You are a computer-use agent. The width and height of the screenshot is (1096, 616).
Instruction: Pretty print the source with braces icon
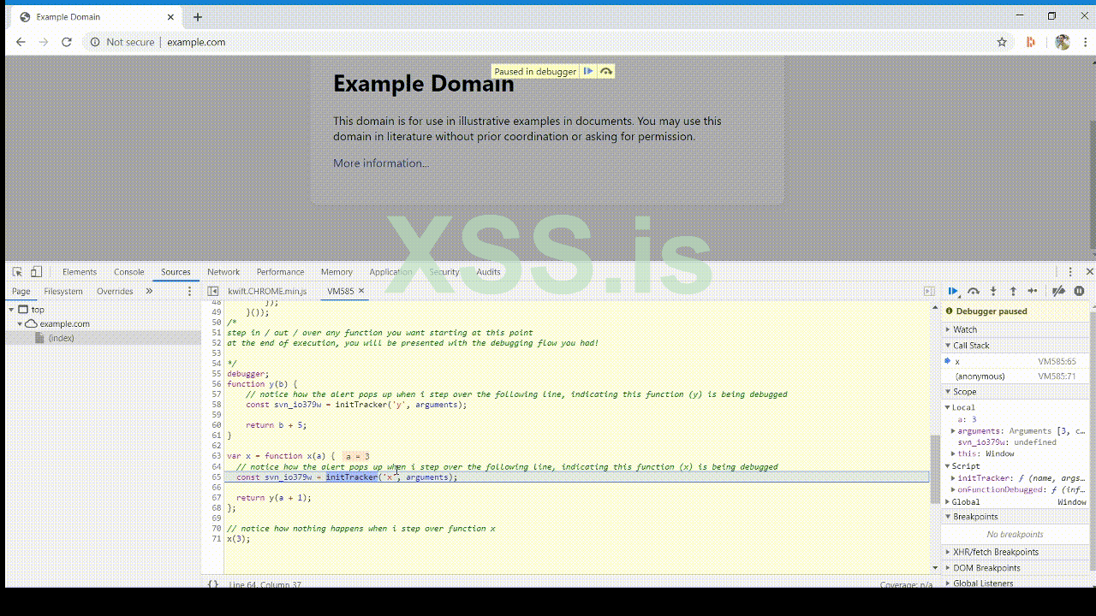pyautogui.click(x=213, y=585)
